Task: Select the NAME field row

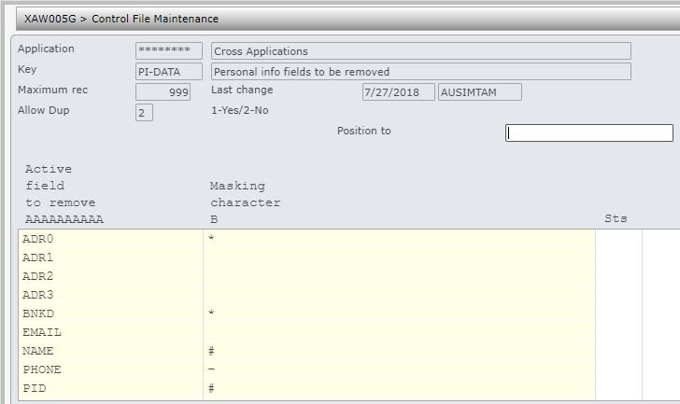Action: click(x=110, y=352)
